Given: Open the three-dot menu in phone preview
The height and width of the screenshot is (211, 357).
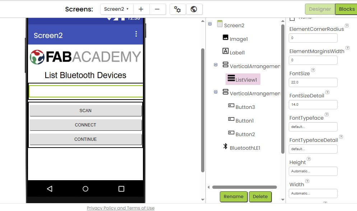Looking at the screenshot, I should [136, 34].
